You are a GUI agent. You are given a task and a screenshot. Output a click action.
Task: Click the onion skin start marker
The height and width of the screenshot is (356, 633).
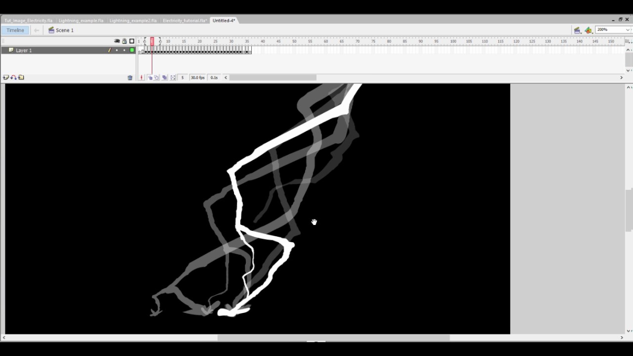point(144,41)
